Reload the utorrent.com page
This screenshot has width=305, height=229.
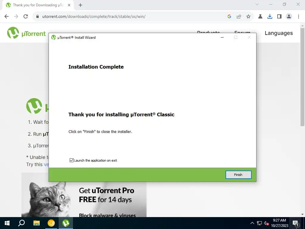pos(26,17)
